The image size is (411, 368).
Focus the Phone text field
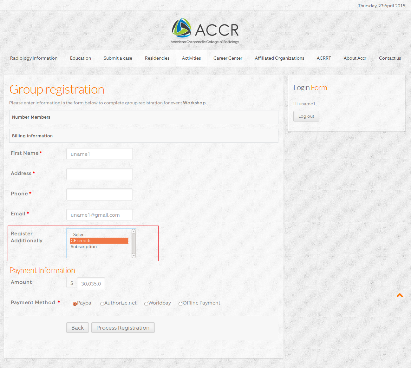pos(99,194)
